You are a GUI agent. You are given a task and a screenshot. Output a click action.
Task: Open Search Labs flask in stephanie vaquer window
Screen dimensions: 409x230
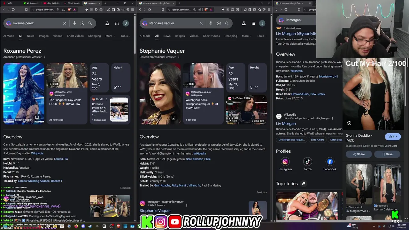click(x=244, y=23)
